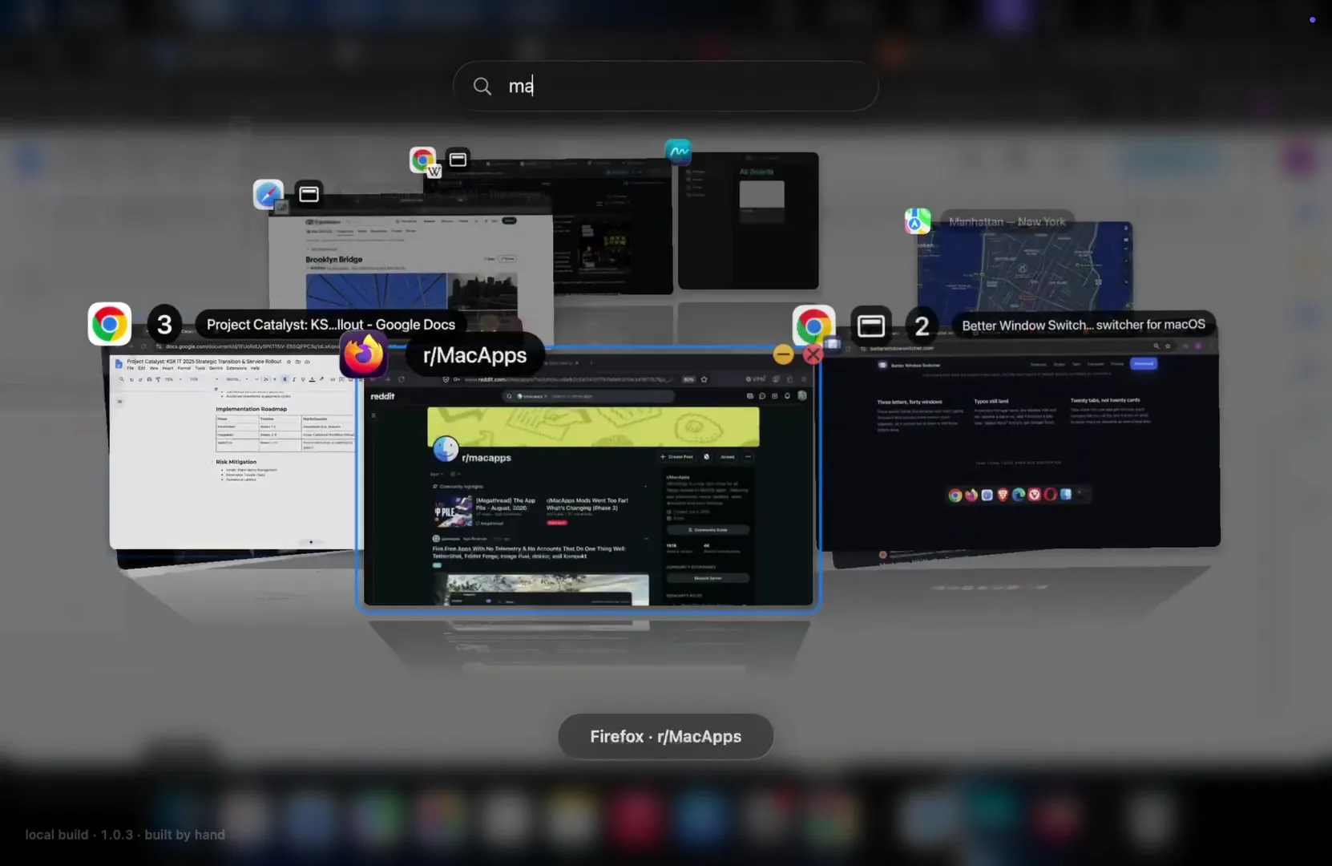Switch to the Freeform boards window thumbnail

[x=749, y=221]
